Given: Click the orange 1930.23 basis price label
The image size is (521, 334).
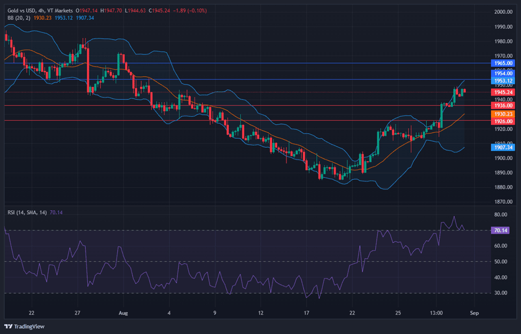Looking at the screenshot, I should pyautogui.click(x=502, y=114).
